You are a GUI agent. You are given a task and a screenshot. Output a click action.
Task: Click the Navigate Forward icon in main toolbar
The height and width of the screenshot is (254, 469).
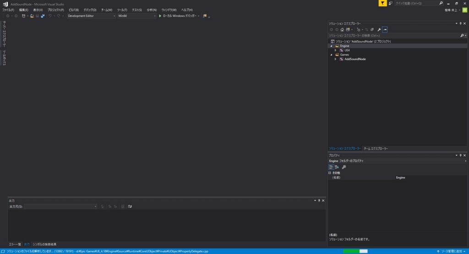point(16,16)
